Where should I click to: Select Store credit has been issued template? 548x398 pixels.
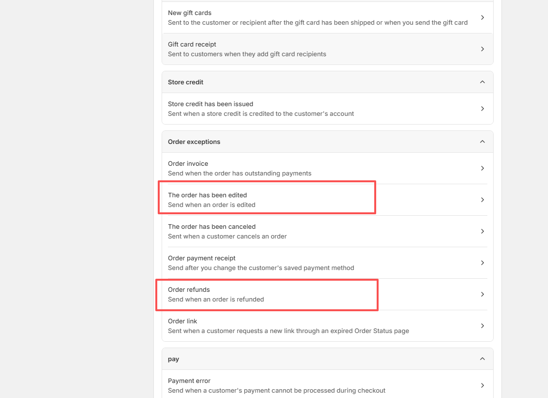pos(211,104)
